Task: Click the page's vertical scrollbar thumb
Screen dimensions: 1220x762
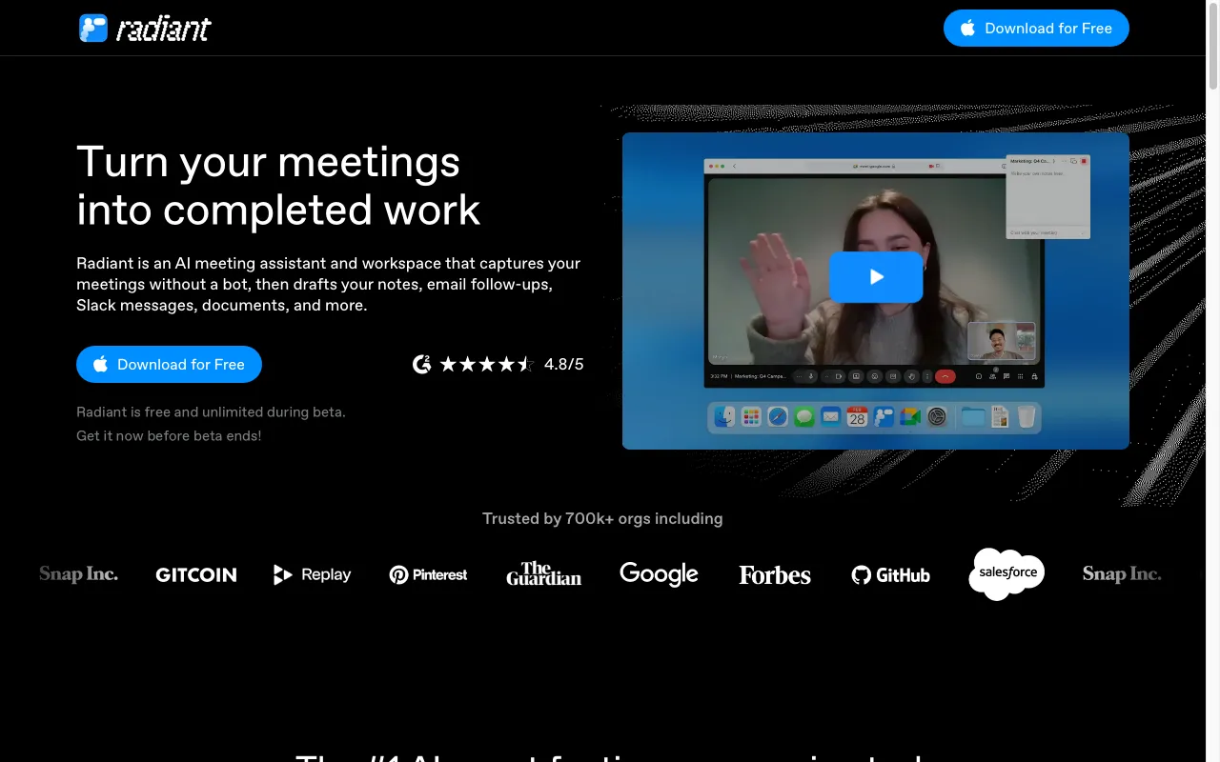Action: pyautogui.click(x=1212, y=48)
